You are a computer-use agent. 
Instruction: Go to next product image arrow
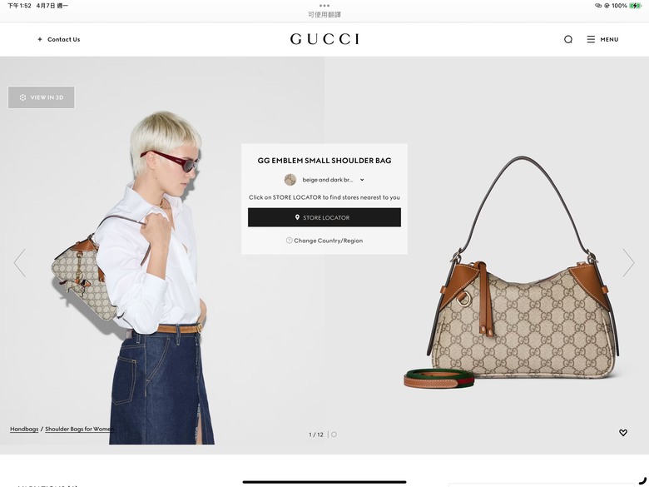[x=628, y=262]
